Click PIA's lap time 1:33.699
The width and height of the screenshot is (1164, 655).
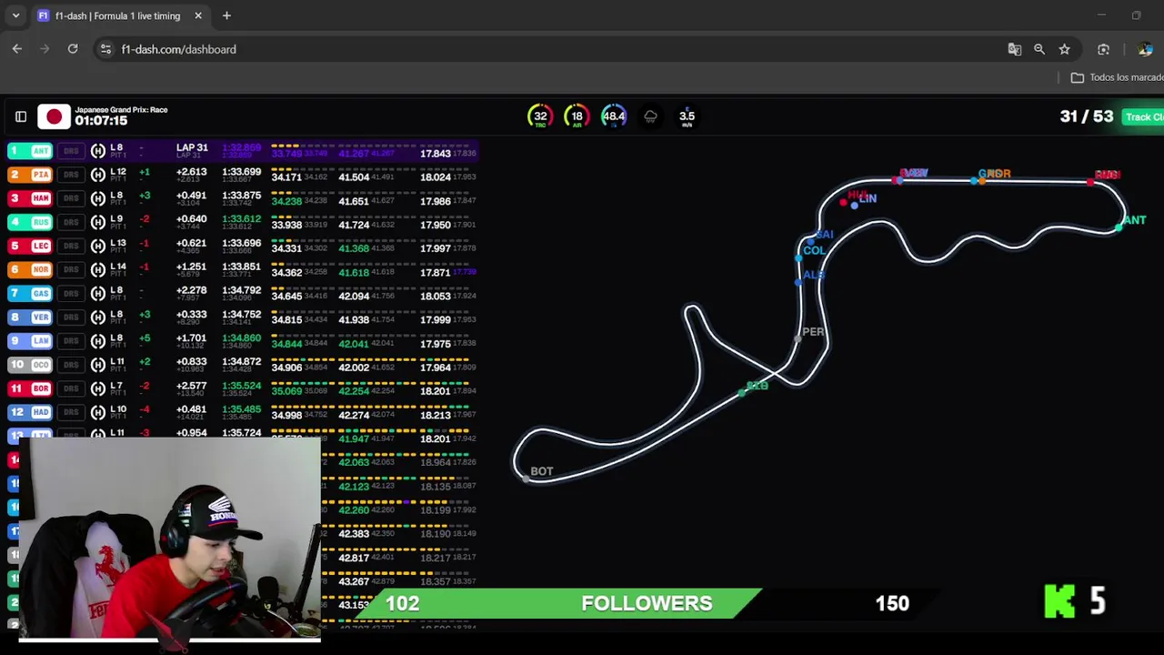(241, 172)
